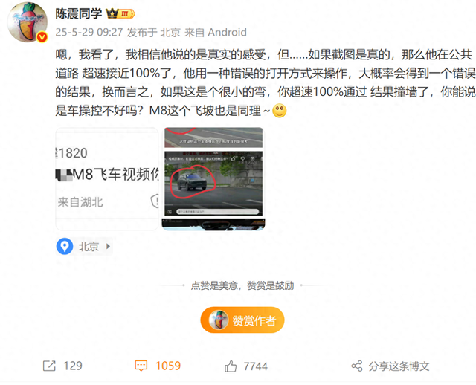
Task: Click the post timestamp 25-5-29 09:27
Action: tap(89, 32)
